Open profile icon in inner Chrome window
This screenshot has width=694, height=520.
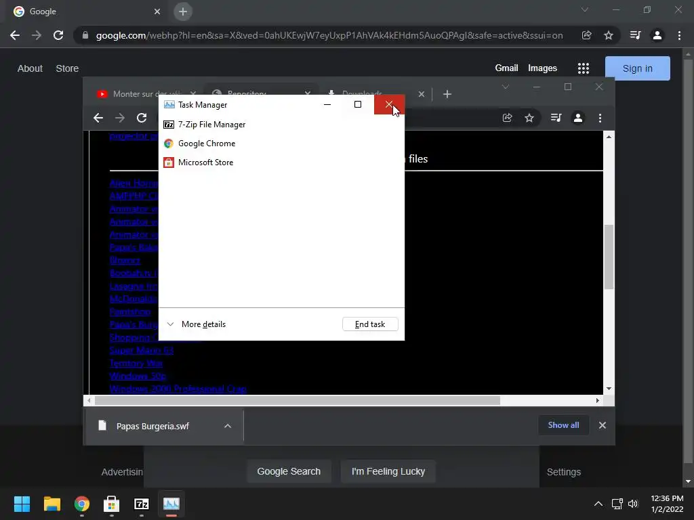pos(578,118)
